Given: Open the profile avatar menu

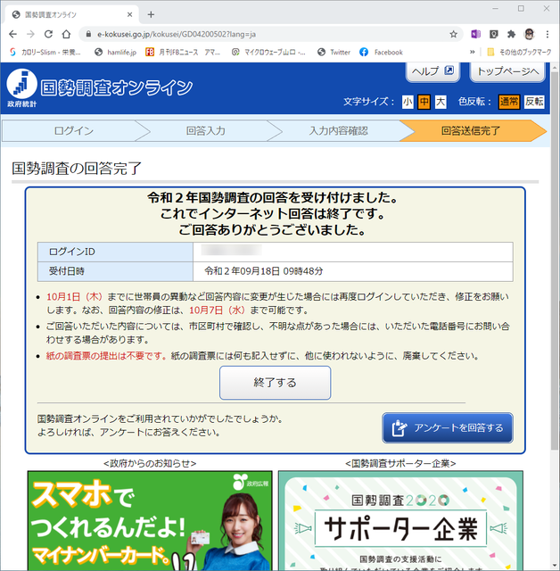Looking at the screenshot, I should [529, 34].
